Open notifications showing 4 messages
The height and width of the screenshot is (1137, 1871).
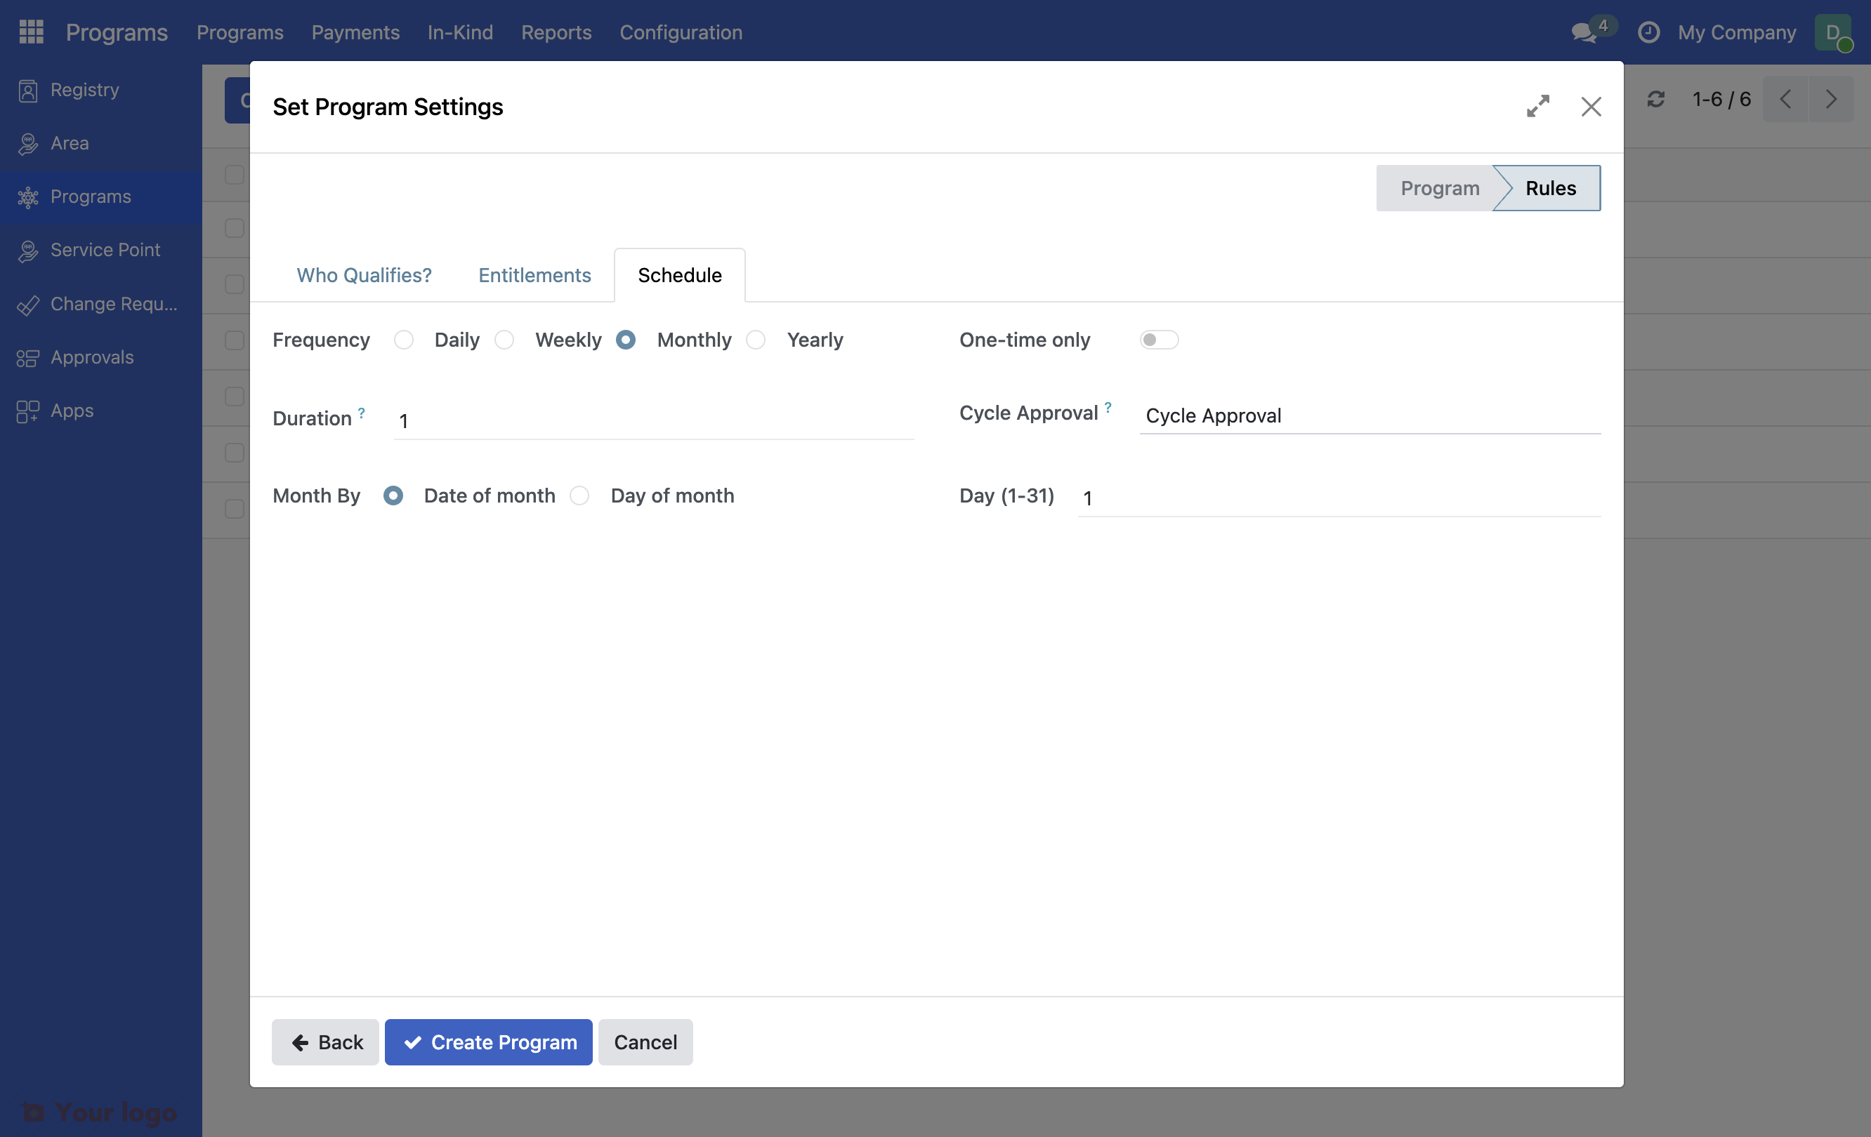tap(1583, 33)
